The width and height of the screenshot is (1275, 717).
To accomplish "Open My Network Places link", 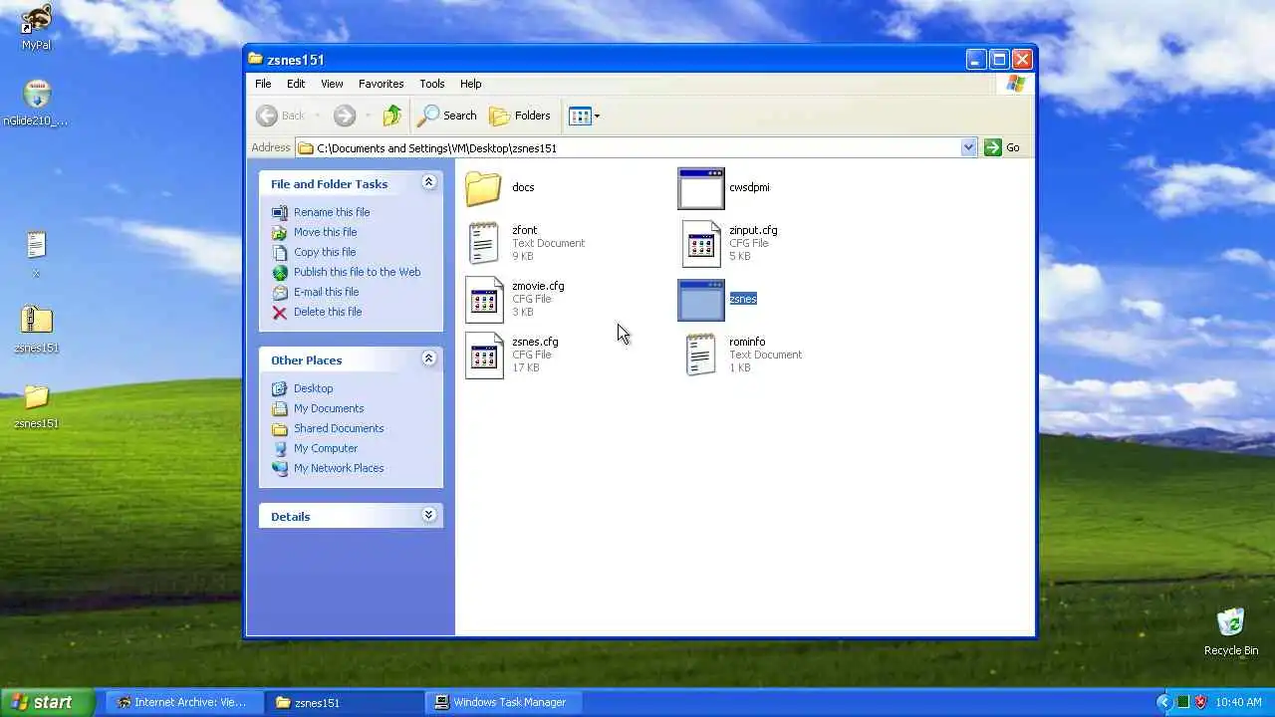I will point(339,468).
